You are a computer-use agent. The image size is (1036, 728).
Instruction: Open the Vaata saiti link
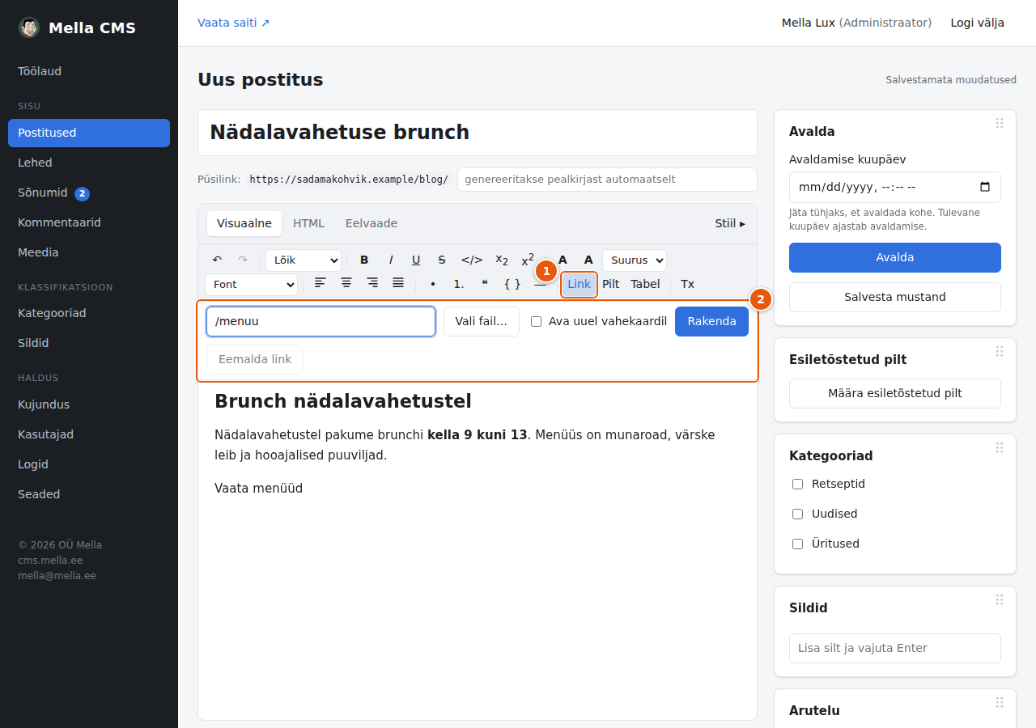point(234,23)
